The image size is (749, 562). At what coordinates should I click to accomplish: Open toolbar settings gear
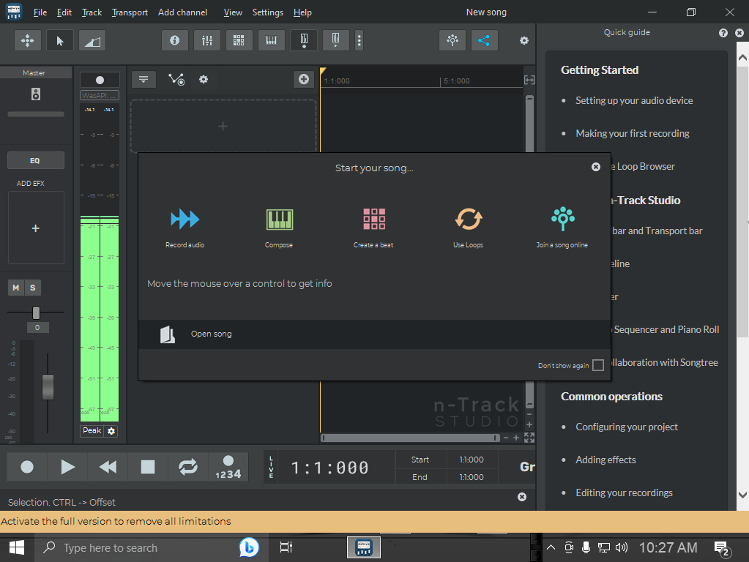[x=524, y=40]
